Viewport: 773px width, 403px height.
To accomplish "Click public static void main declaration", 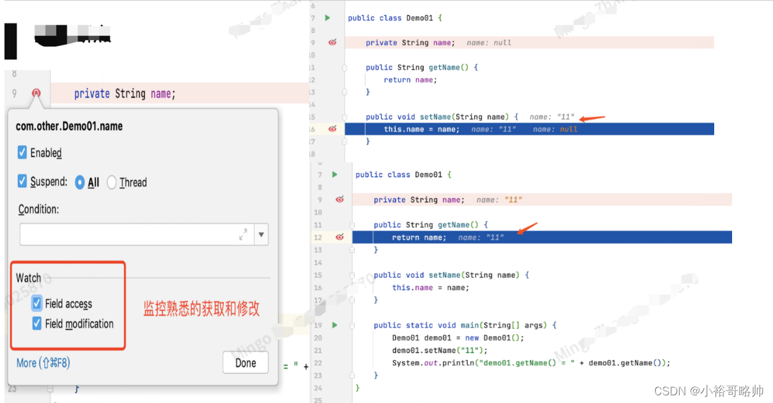I will pos(465,325).
